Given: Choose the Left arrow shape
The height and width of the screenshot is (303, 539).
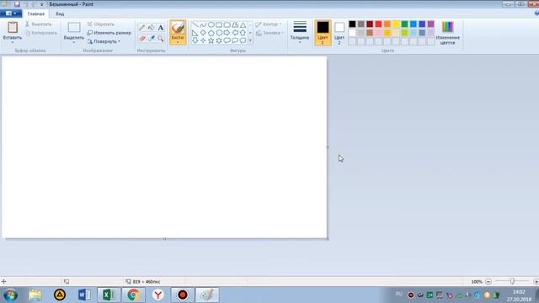Looking at the screenshot, I should click(235, 33).
